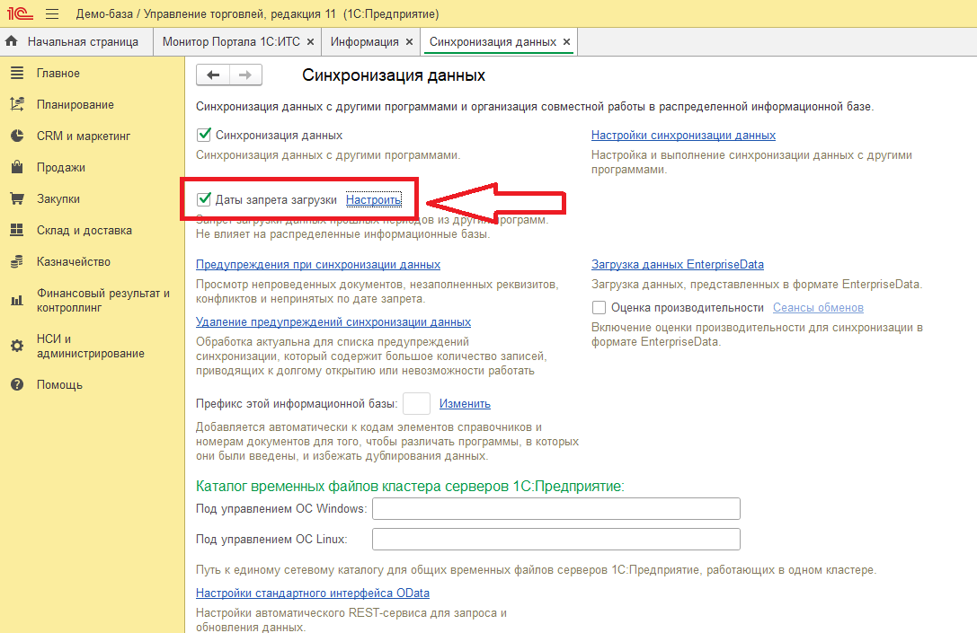Click the 1C logo icon
Image resolution: width=977 pixels, height=633 pixels.
click(x=21, y=13)
